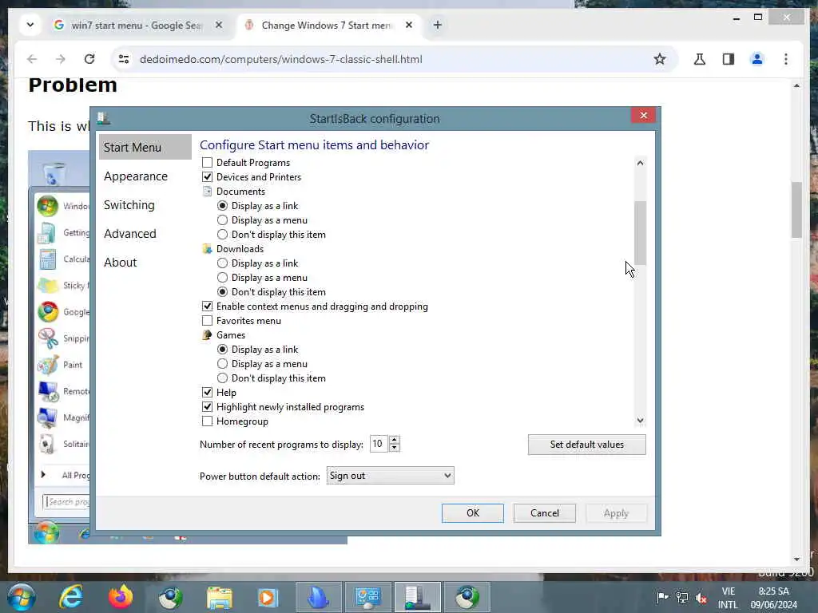Viewport: 818px width, 613px height.
Task: Check the Default Programs checkbox
Action: [207, 163]
